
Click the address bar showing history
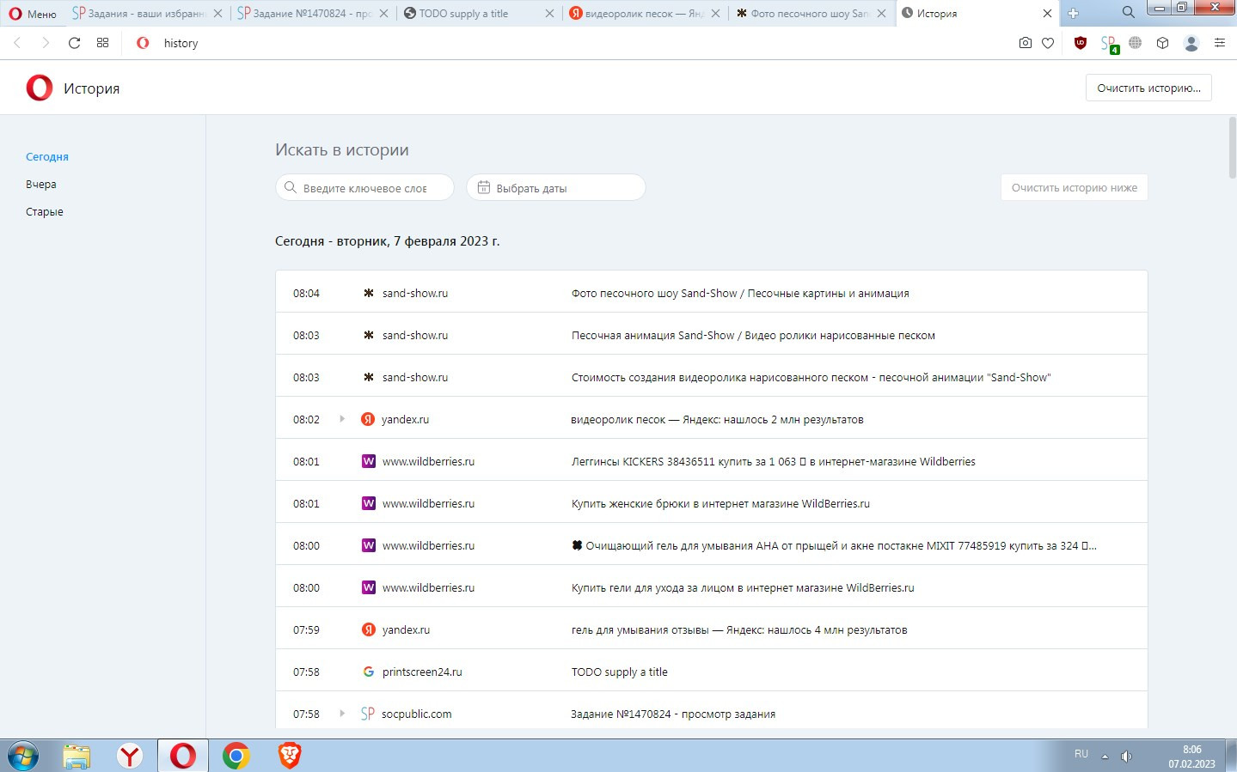click(567, 43)
